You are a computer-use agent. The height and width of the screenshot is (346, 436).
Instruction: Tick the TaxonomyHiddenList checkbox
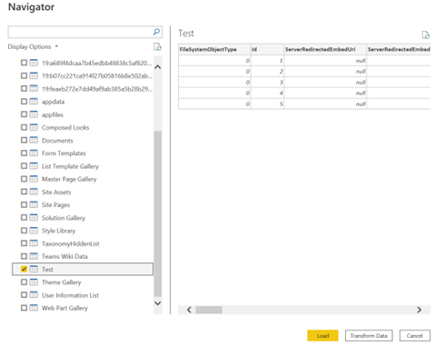point(24,243)
